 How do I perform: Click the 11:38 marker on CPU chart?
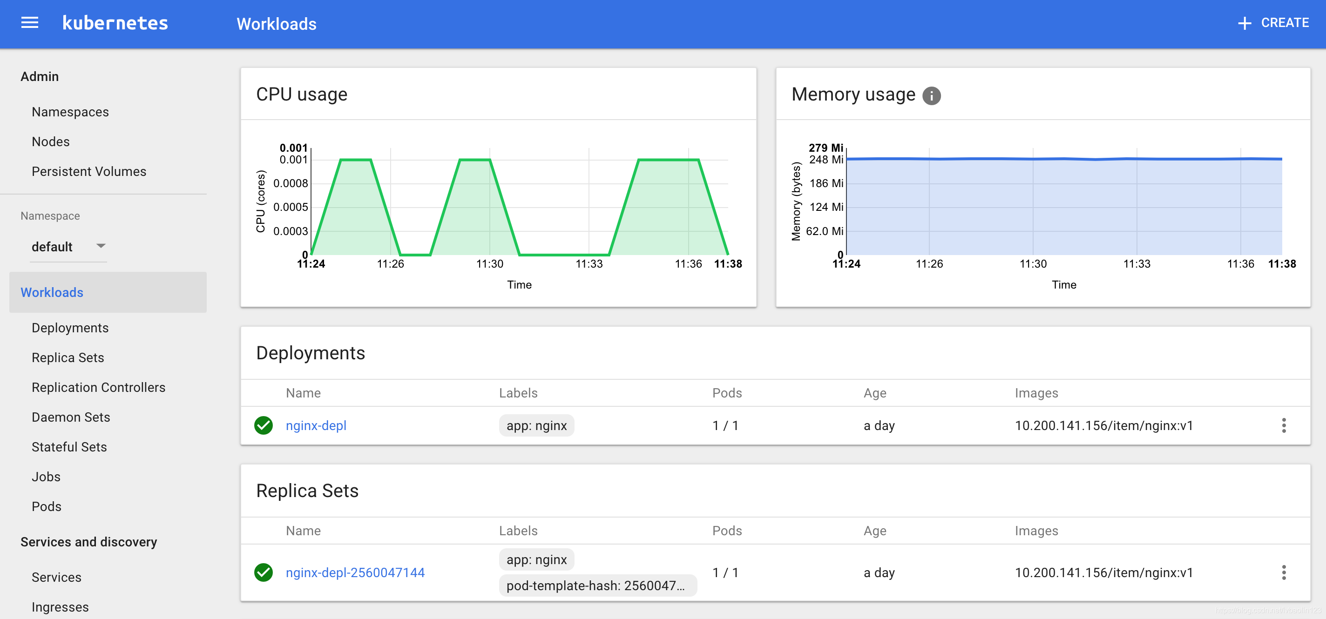coord(727,264)
